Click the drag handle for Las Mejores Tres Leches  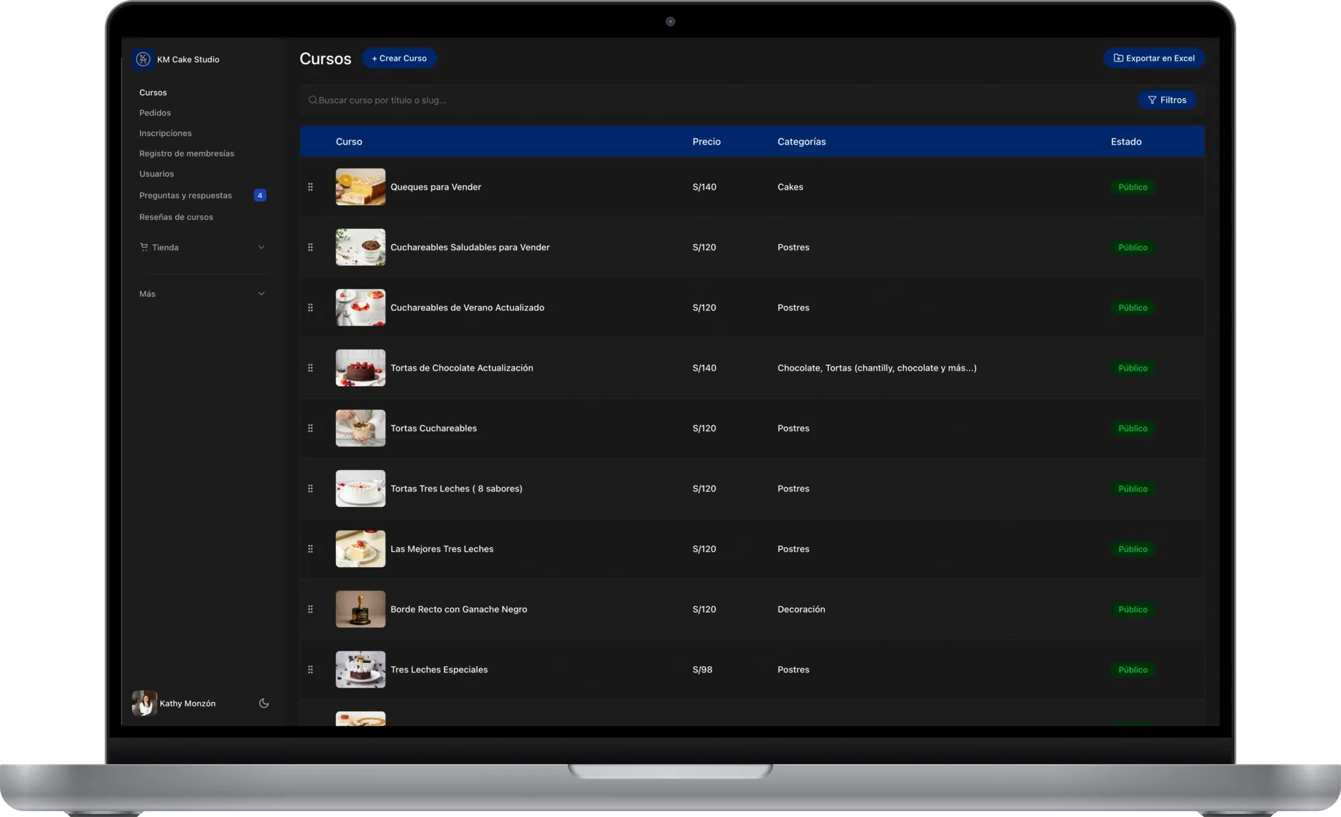[310, 549]
